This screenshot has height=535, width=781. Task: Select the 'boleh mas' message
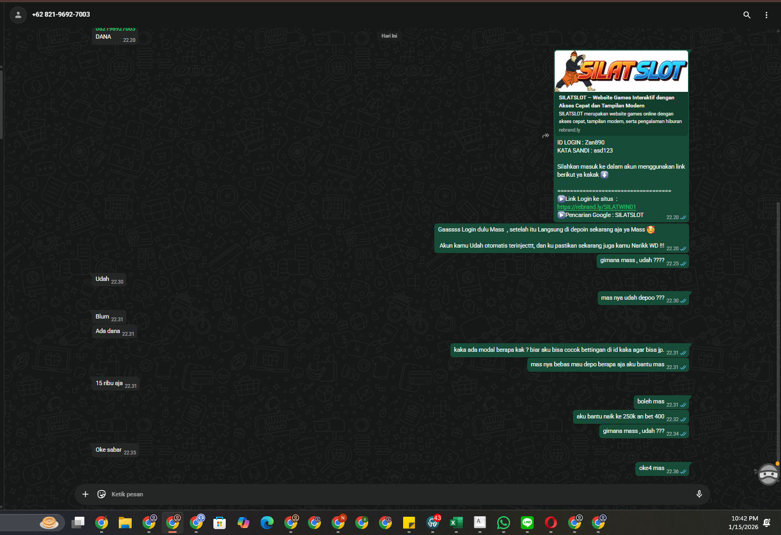[x=662, y=402]
